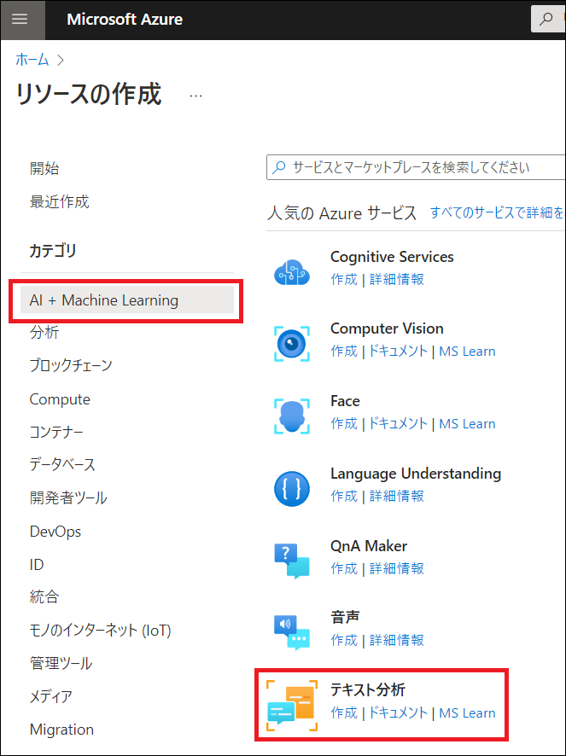Select the AI + Machine Learning category
Viewport: 566px width, 756px height.
127,299
